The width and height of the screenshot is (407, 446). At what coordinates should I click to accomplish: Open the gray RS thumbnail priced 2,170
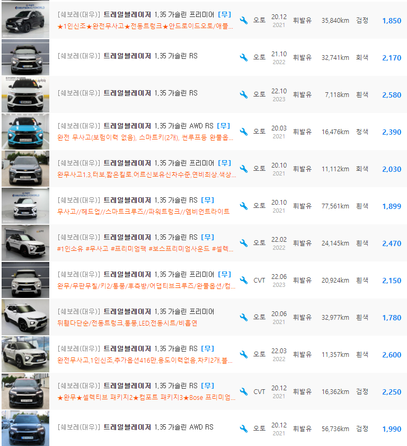(25, 57)
